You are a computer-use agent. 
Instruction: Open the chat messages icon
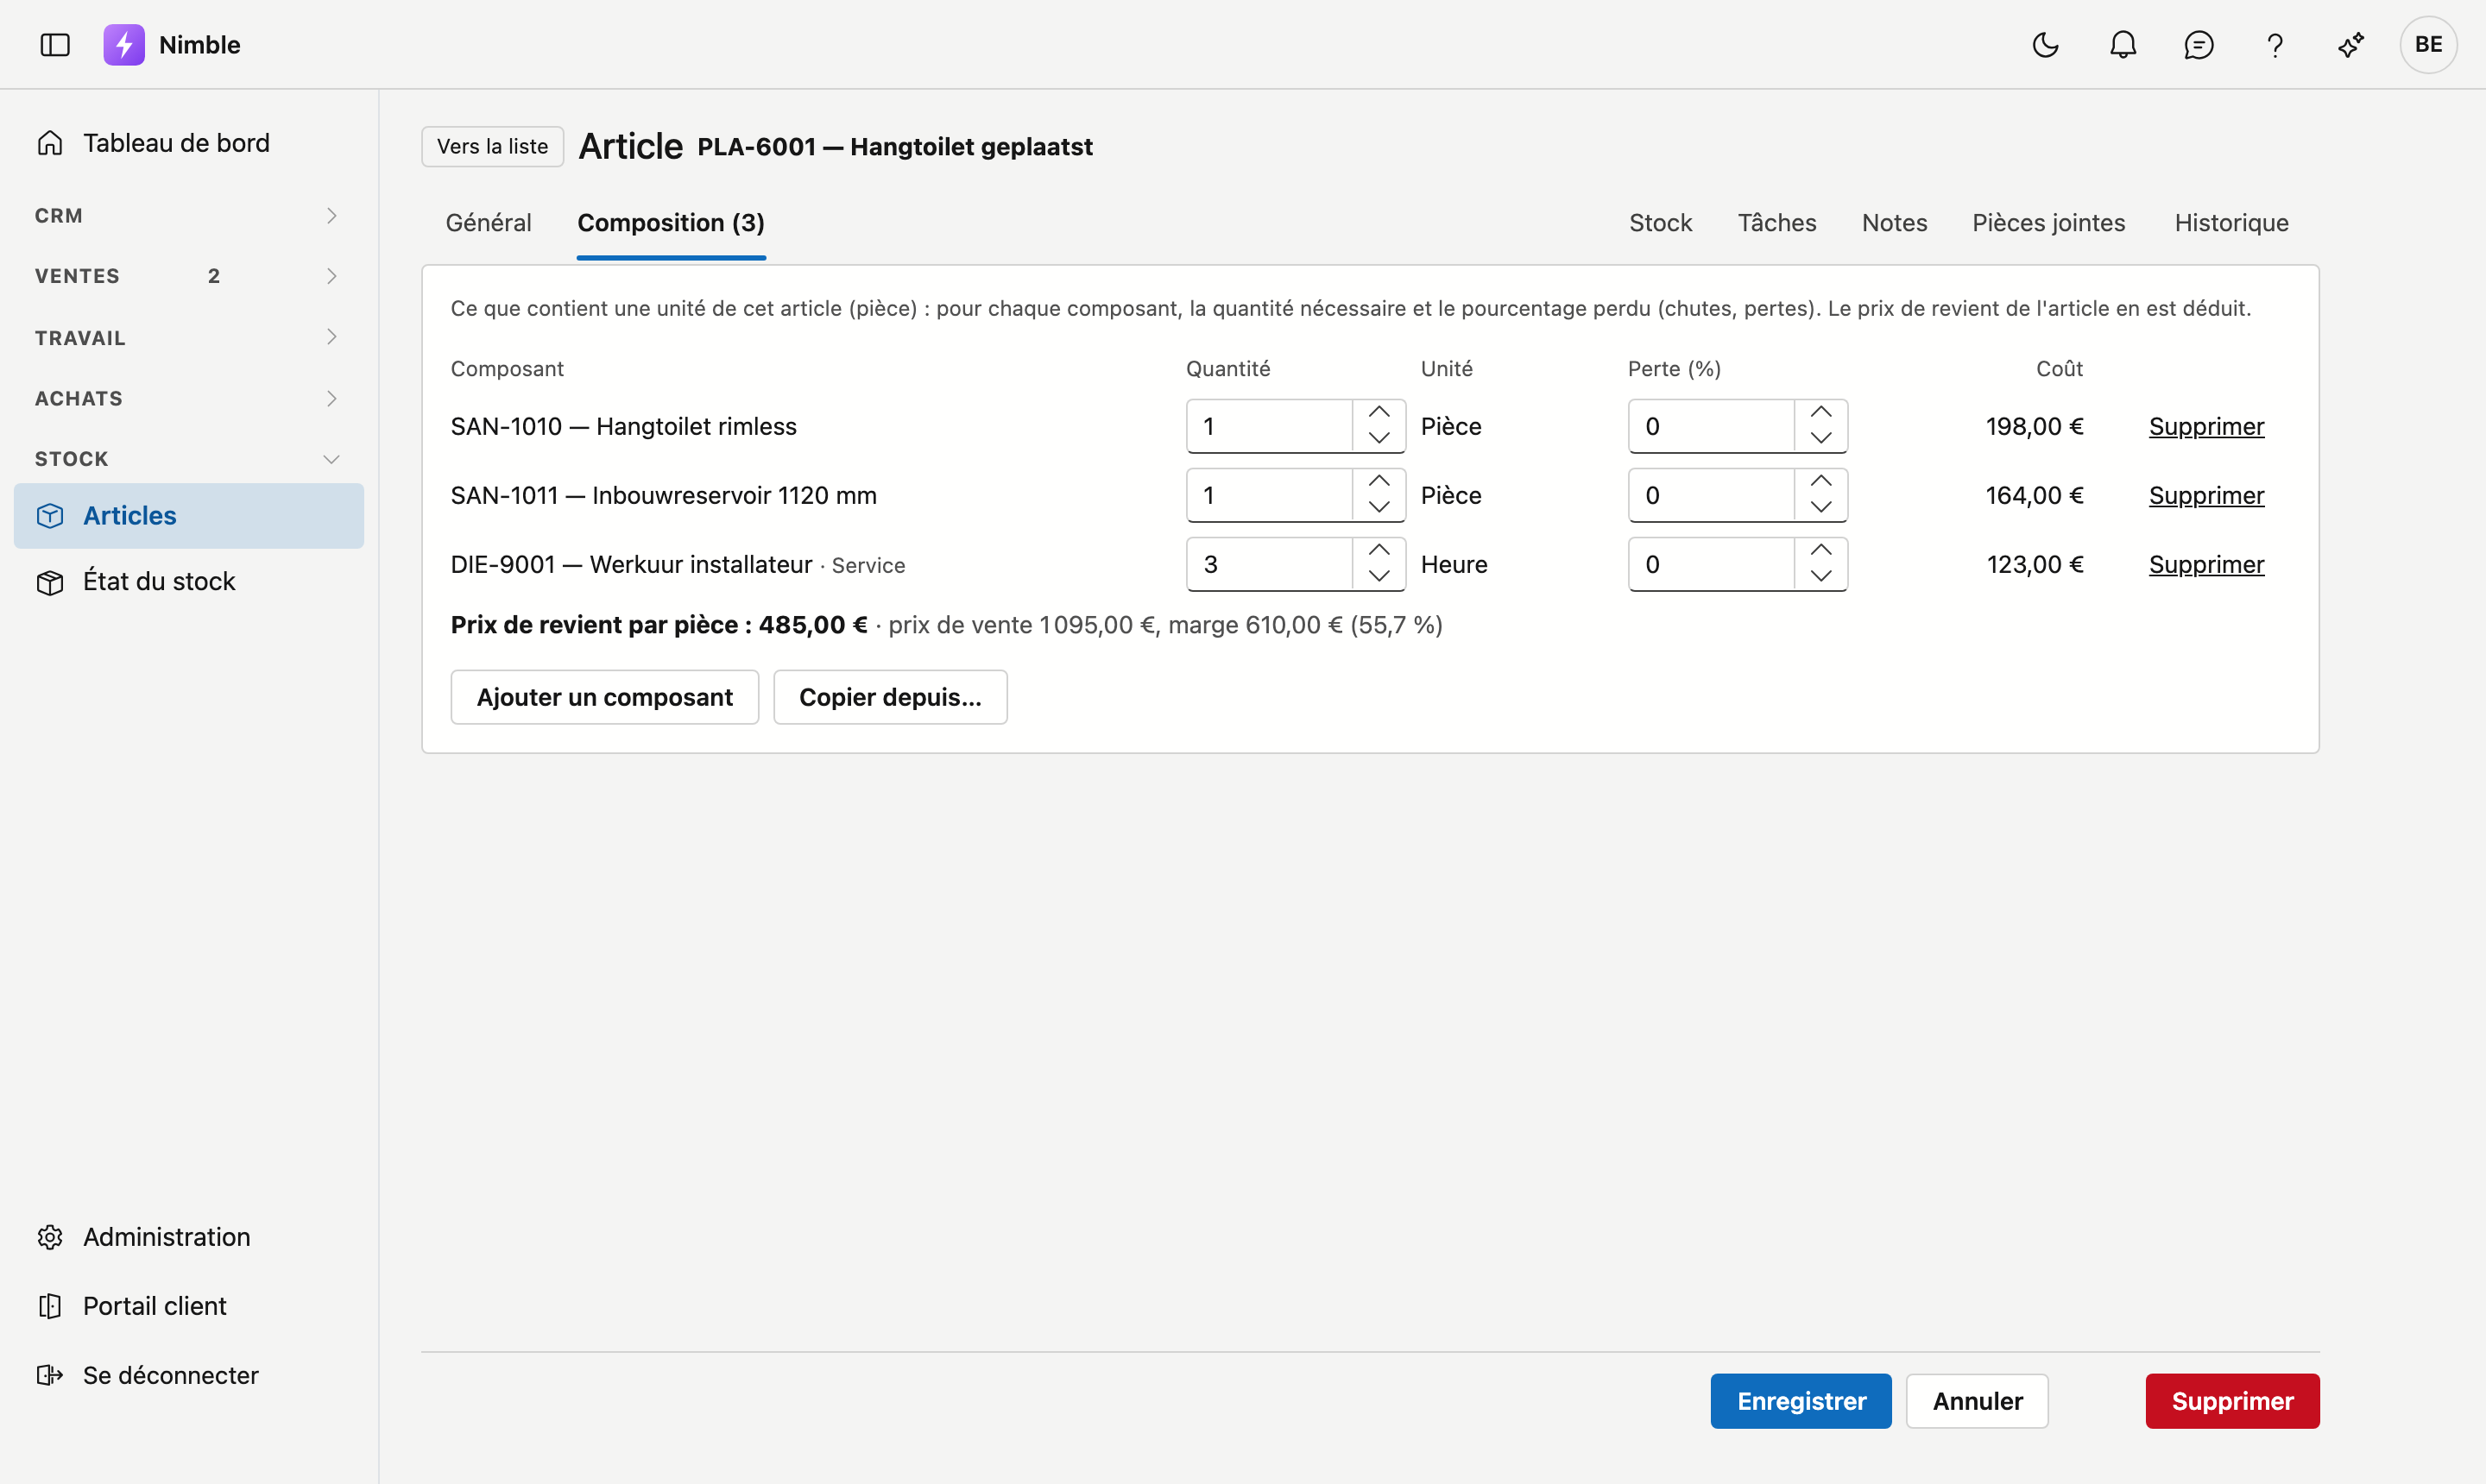pyautogui.click(x=2199, y=45)
